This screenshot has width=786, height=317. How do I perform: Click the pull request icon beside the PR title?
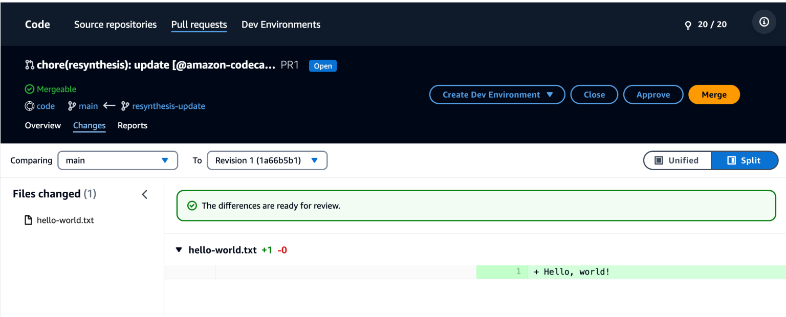coord(29,65)
